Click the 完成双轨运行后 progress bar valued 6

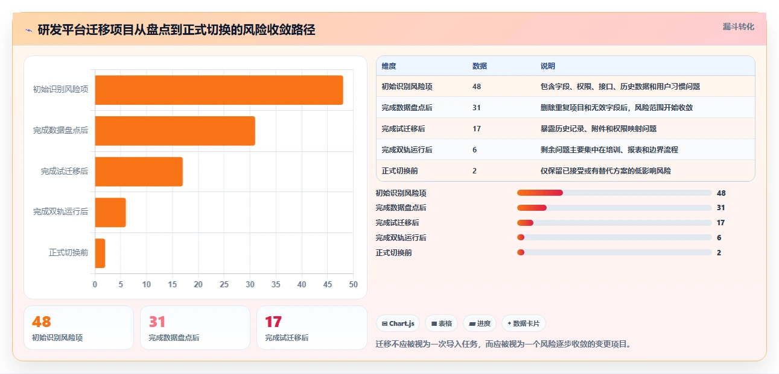(x=614, y=237)
